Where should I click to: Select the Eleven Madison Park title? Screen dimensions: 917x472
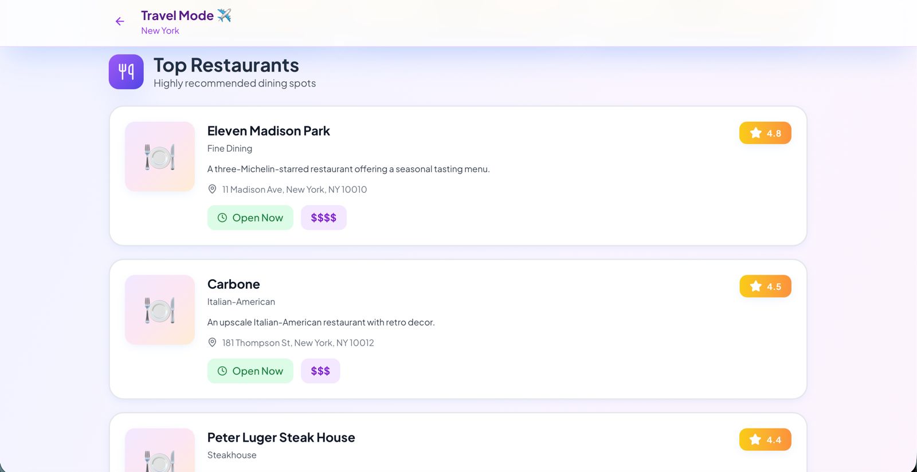[269, 131]
